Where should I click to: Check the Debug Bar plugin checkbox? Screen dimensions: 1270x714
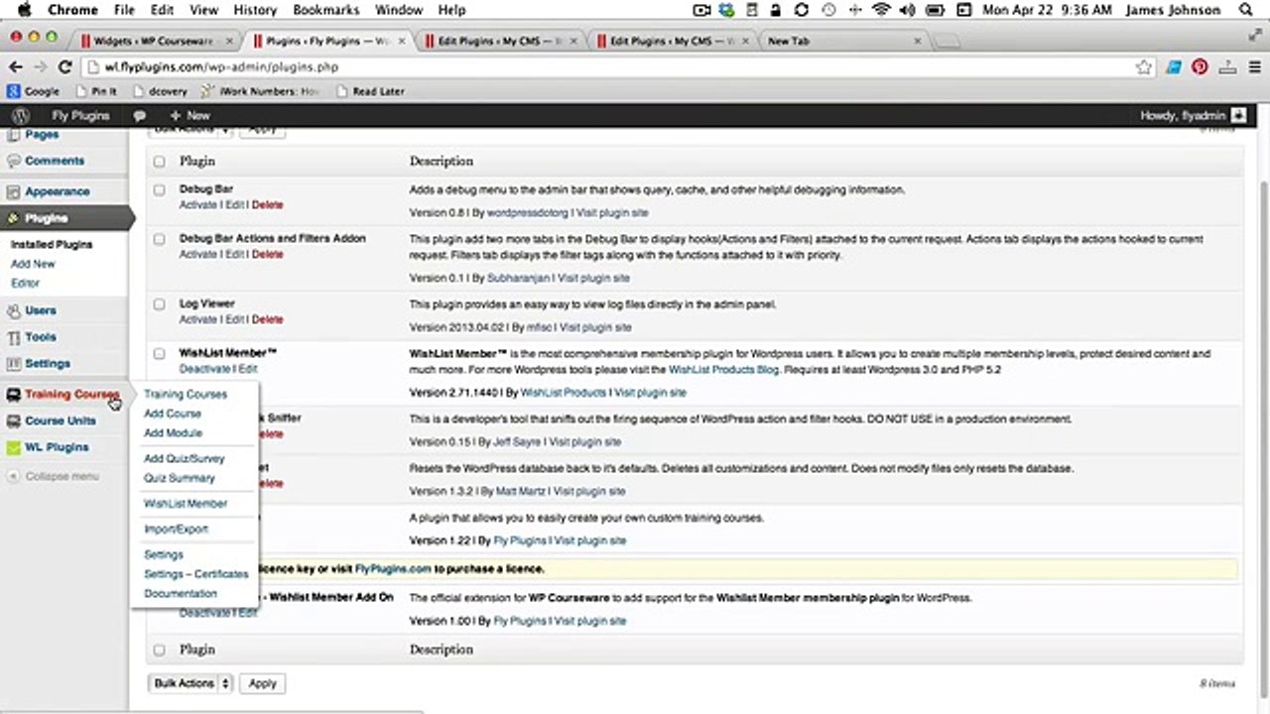(x=159, y=189)
